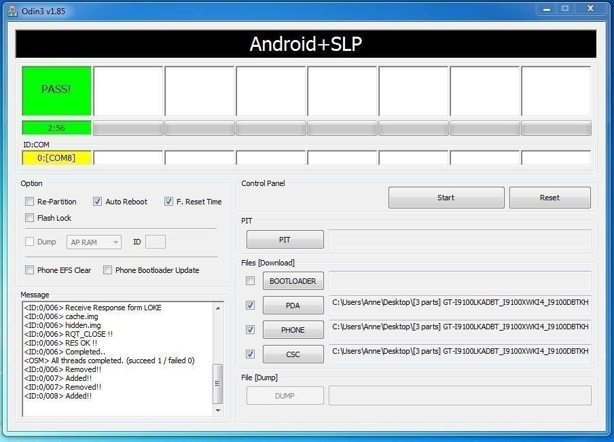
Task: Click the green PASS! status box
Action: tap(56, 91)
